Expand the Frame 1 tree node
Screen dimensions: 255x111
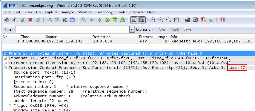5,53
